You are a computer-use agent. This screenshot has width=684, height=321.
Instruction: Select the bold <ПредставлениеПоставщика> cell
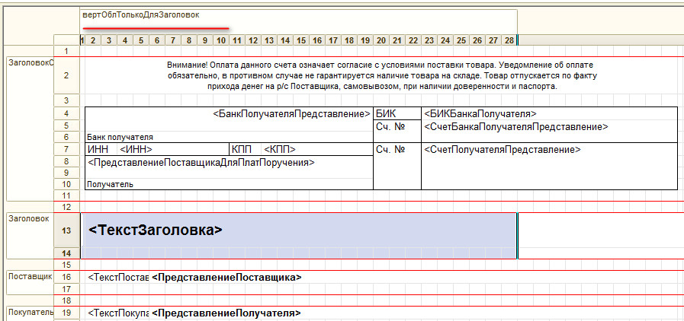coord(226,278)
